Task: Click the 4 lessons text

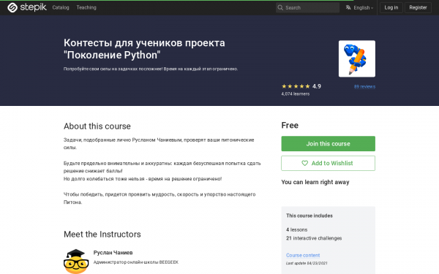Action: (x=296, y=229)
